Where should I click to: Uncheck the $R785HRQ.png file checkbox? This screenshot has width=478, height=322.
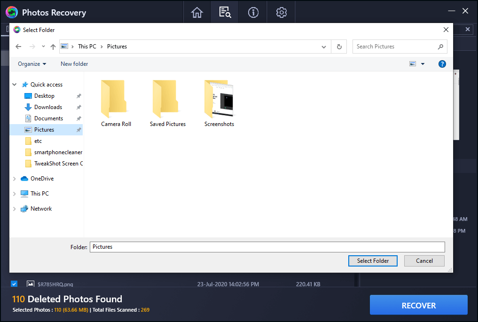pos(14,284)
